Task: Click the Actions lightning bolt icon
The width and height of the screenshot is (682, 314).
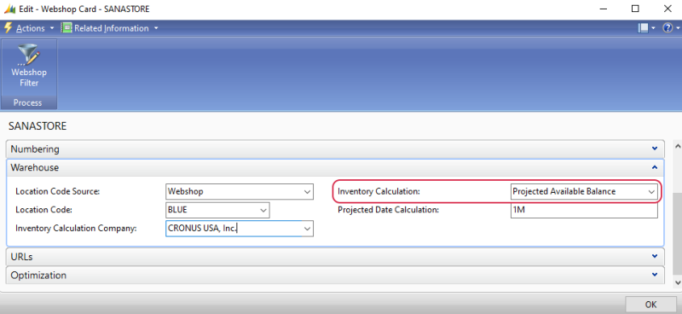Action: click(8, 28)
